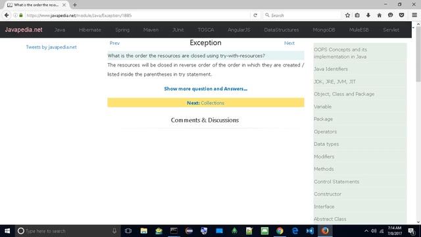This screenshot has width=421, height=237.
Task: Open the Spring navbar item
Action: [x=122, y=30]
